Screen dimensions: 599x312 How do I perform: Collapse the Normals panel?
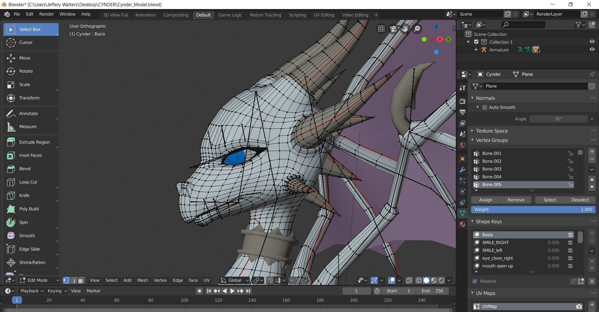(x=472, y=98)
